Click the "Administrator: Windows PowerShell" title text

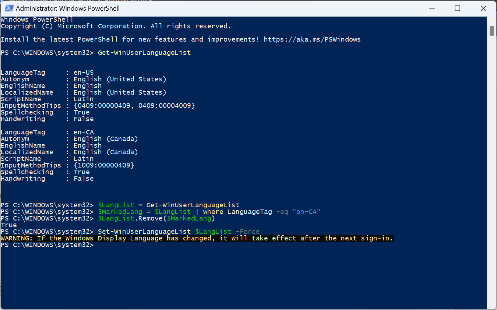tap(68, 8)
